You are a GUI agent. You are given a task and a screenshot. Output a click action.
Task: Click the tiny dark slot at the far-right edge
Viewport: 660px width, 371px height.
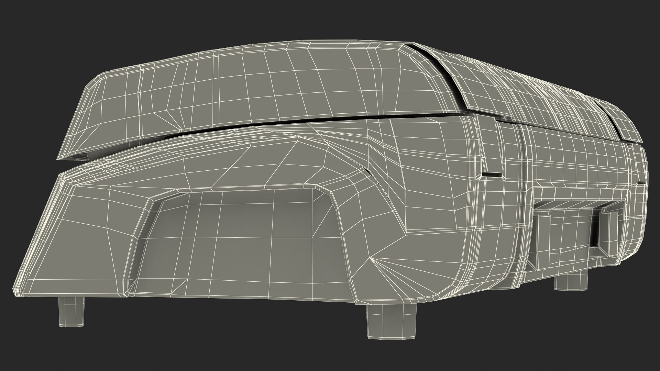click(x=641, y=182)
